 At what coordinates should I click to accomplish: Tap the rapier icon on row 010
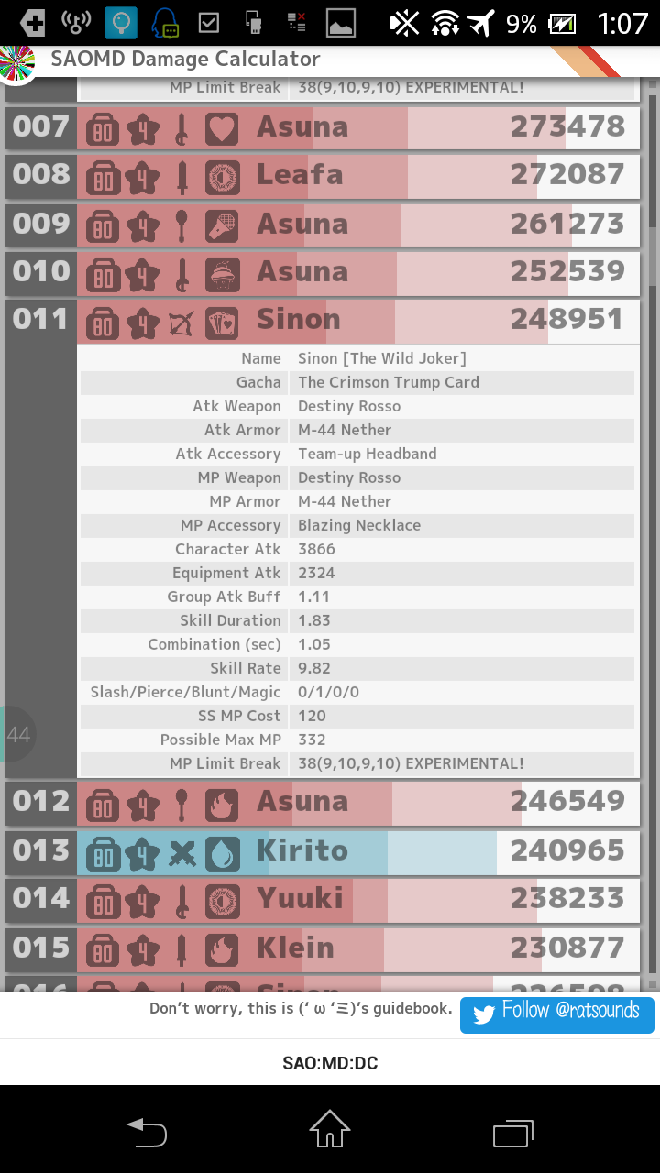pyautogui.click(x=182, y=272)
